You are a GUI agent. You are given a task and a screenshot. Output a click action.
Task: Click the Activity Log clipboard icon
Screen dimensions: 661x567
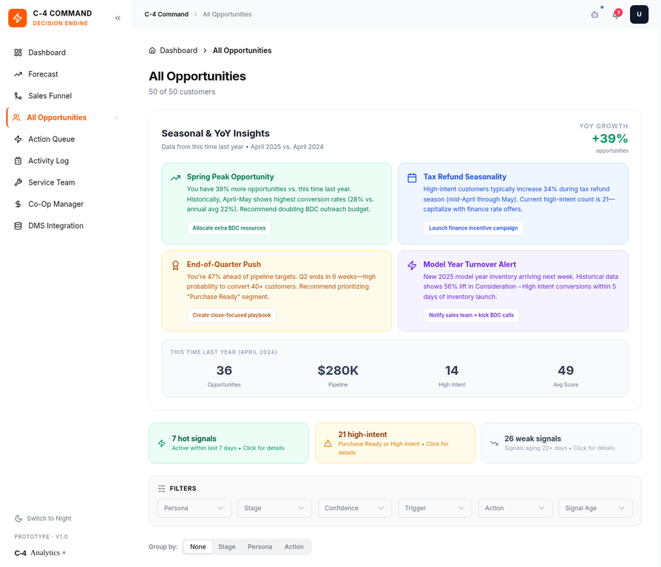click(x=18, y=161)
